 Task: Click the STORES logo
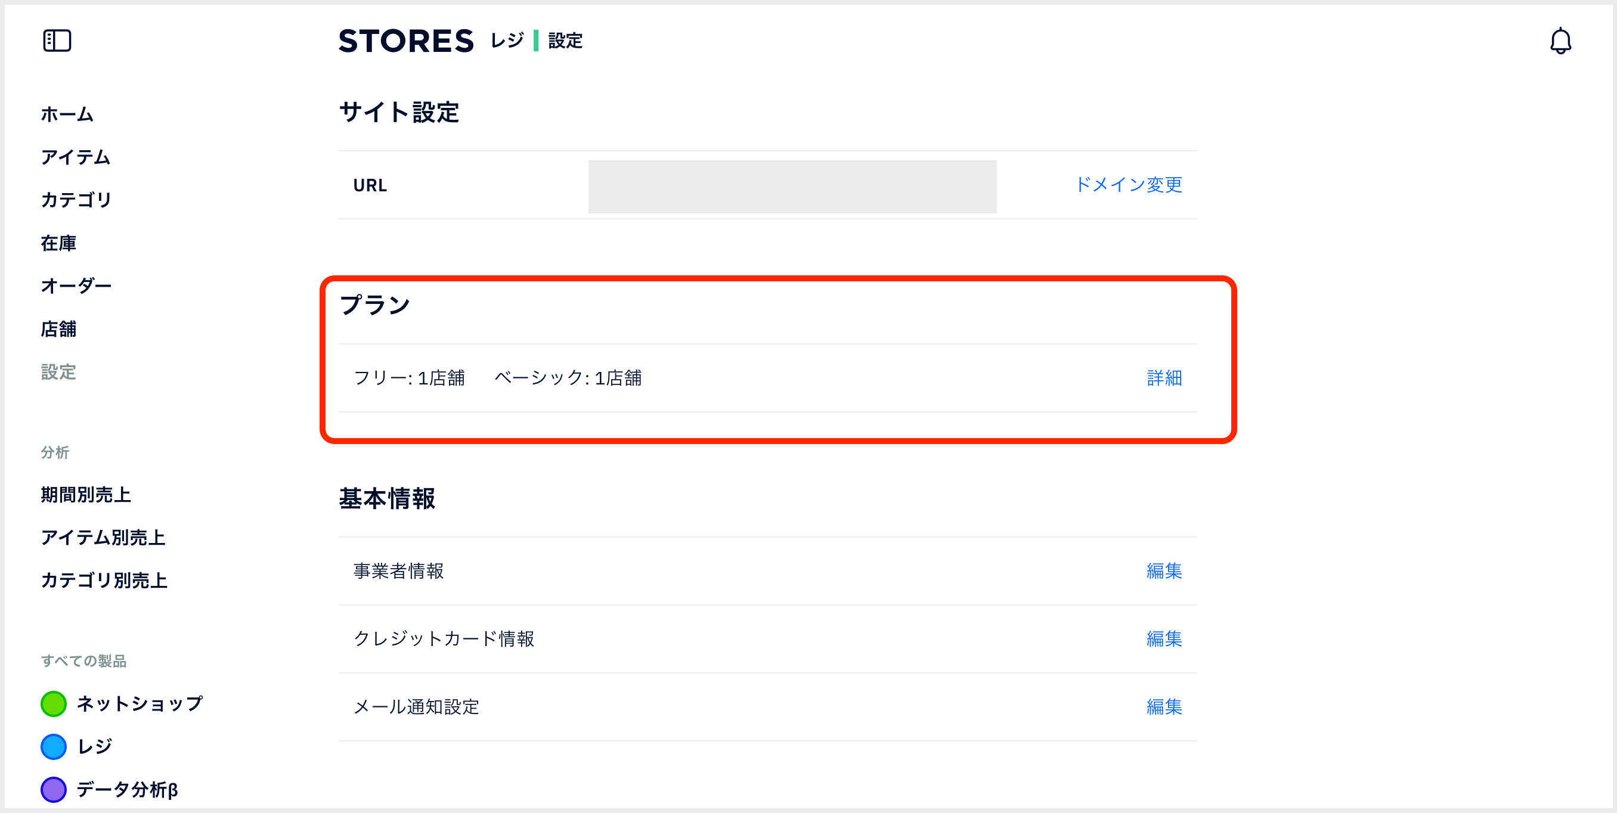406,41
